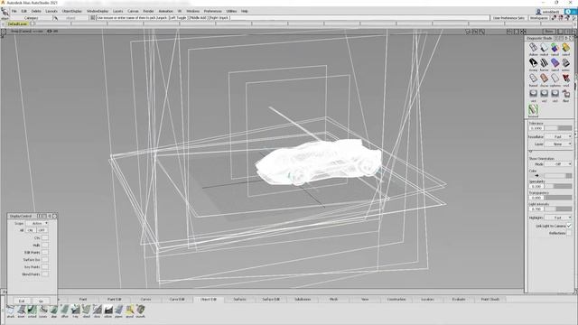The width and height of the screenshot is (578, 325).
Task: Select the vis3 shade preset icon
Action: [x=555, y=94]
